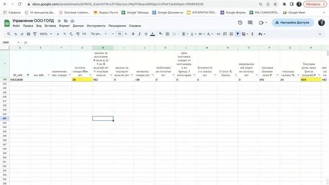Open the Справка menu
The width and height of the screenshot is (329, 185).
click(135, 26)
